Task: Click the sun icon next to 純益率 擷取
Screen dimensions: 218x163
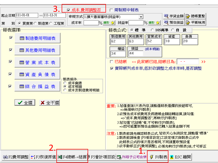Action: [158, 23]
